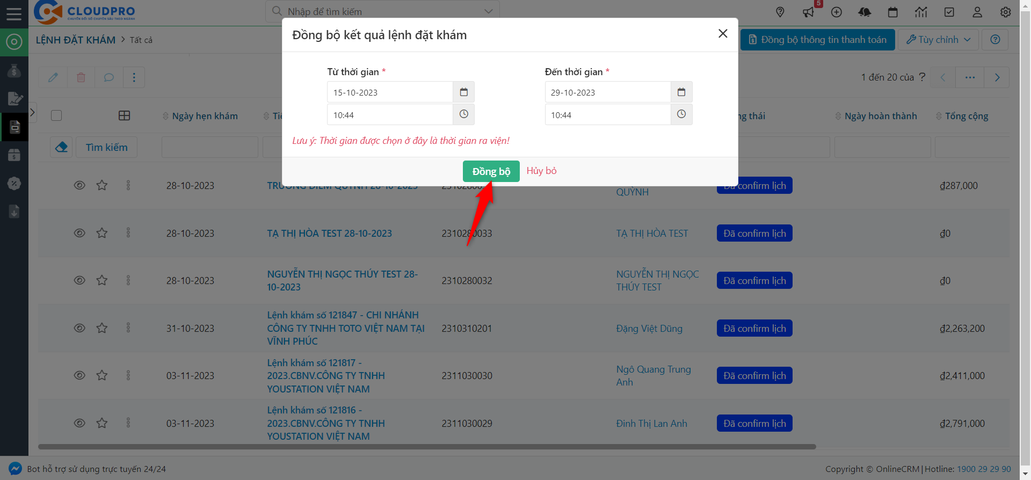Open the document pen sidebar icon

tap(14, 98)
